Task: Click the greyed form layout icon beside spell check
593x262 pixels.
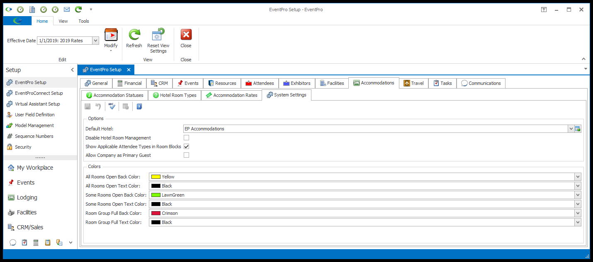Action: click(x=126, y=106)
